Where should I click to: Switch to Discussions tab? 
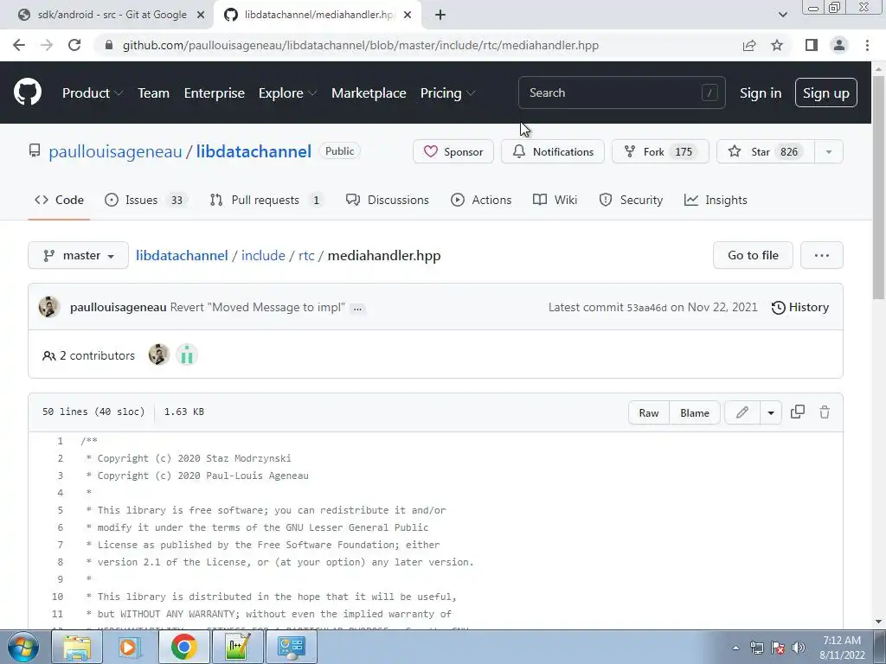pyautogui.click(x=387, y=200)
